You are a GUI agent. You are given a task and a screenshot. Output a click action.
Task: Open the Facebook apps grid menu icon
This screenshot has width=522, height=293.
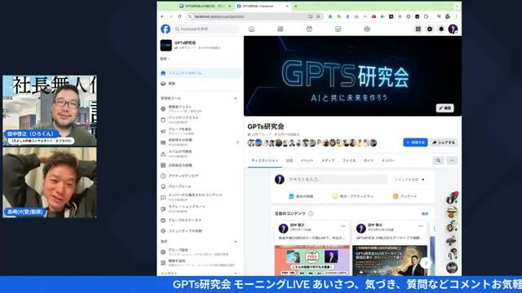tap(418, 29)
